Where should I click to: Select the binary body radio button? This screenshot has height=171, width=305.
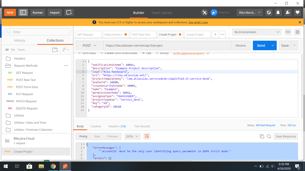pos(158,53)
